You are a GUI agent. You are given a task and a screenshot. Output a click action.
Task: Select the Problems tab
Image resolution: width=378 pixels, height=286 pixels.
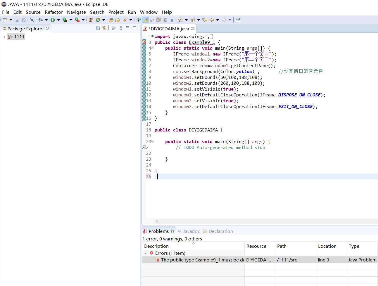pyautogui.click(x=158, y=231)
